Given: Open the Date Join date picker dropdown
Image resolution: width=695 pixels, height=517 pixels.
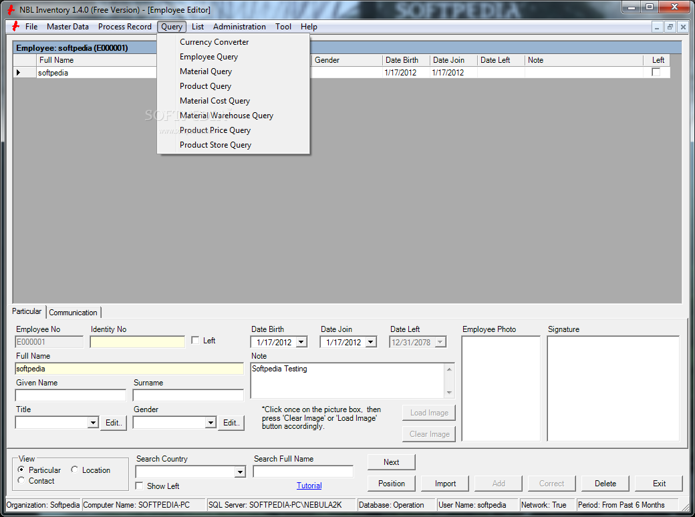Looking at the screenshot, I should pyautogui.click(x=371, y=342).
